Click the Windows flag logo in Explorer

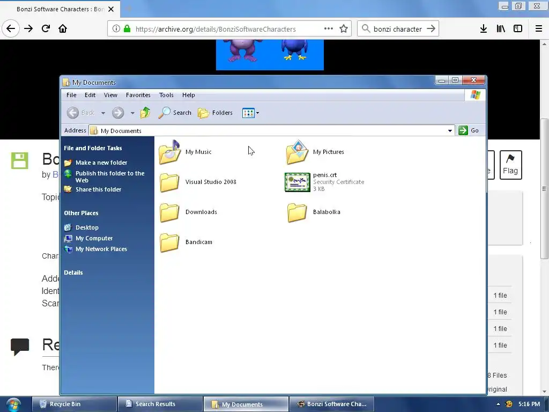pos(476,95)
